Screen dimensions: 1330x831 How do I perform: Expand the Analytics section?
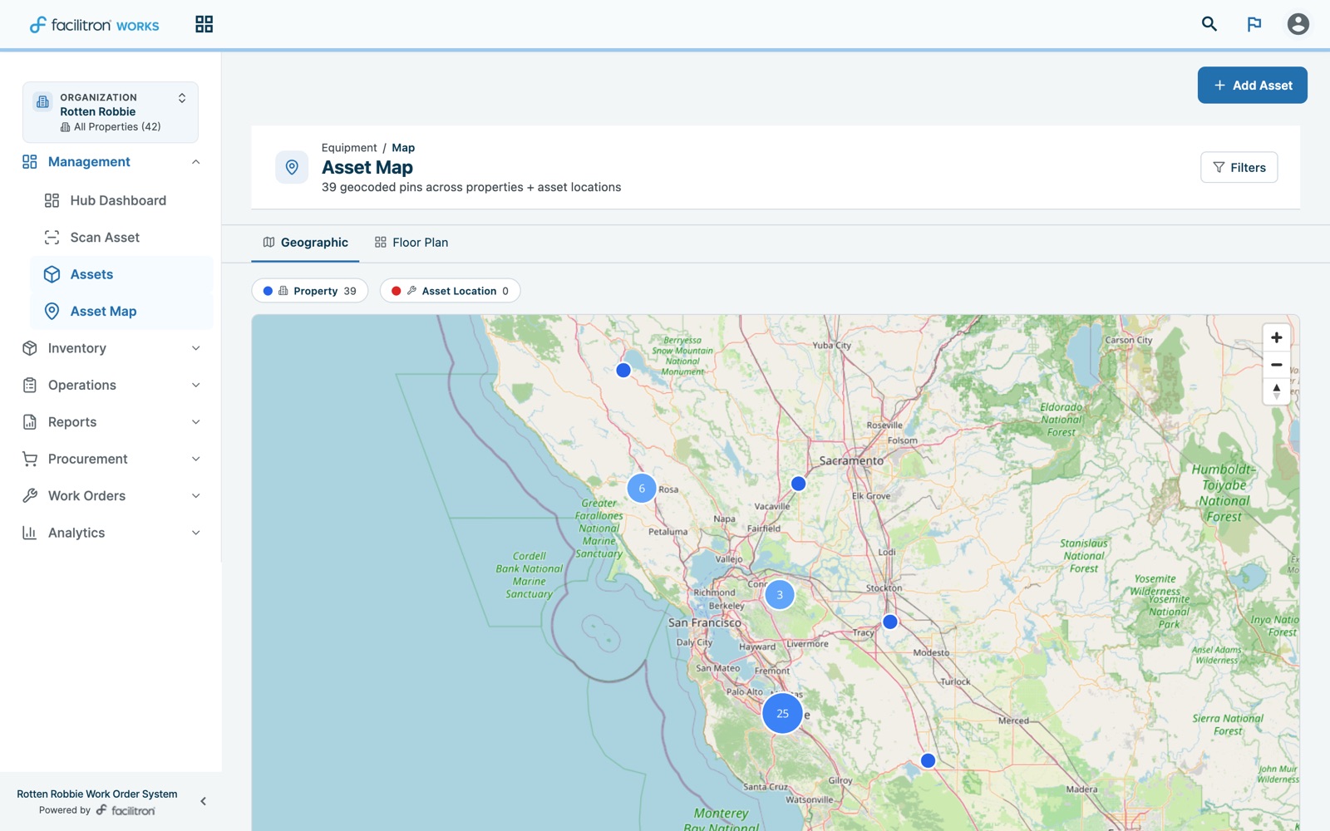coord(111,533)
